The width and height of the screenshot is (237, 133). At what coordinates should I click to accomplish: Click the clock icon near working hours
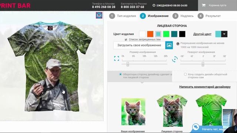pyautogui.click(x=154, y=6)
